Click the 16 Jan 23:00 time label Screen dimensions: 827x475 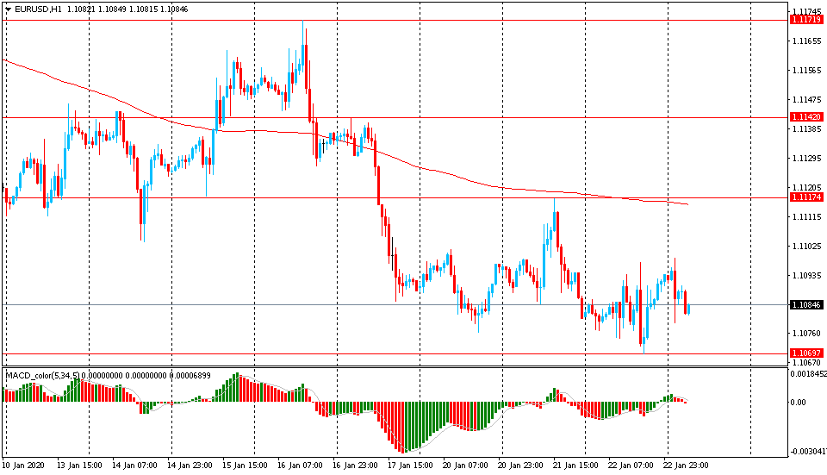coord(355,466)
